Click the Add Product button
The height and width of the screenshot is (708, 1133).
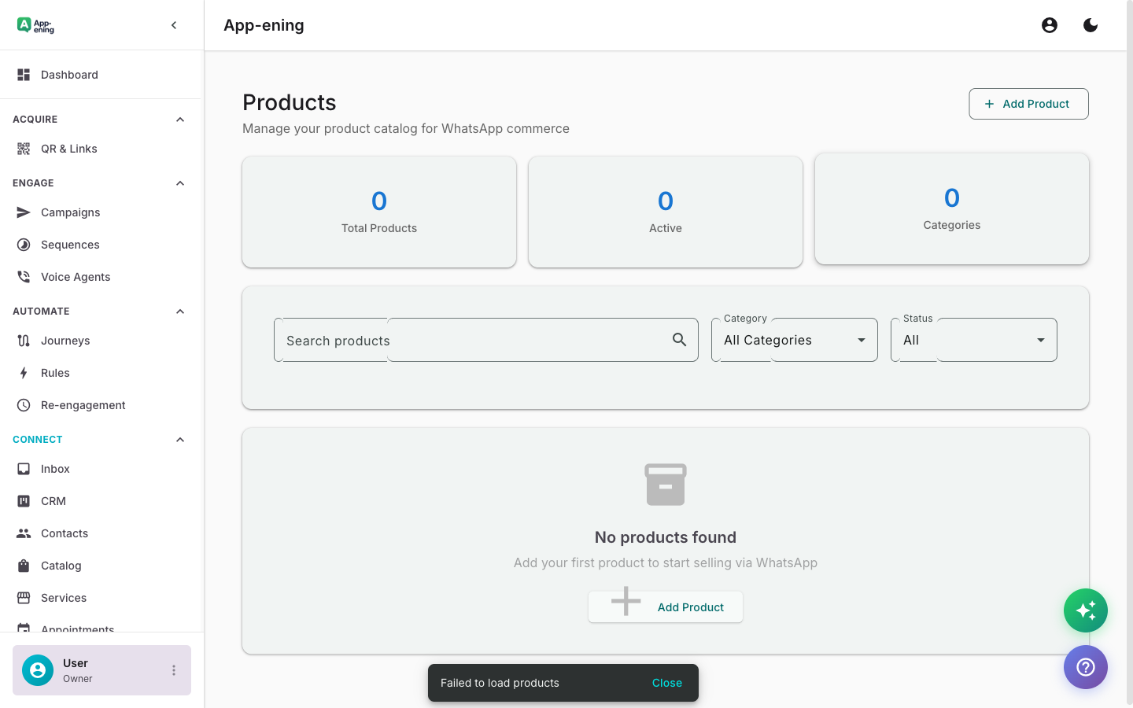1028,103
